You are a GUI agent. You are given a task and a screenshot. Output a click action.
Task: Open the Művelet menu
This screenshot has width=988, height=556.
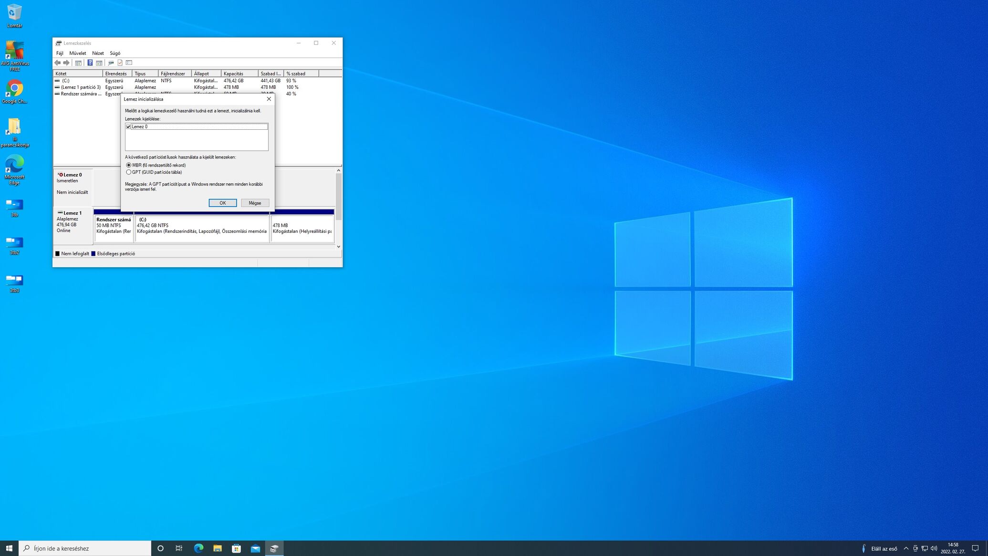tap(77, 53)
